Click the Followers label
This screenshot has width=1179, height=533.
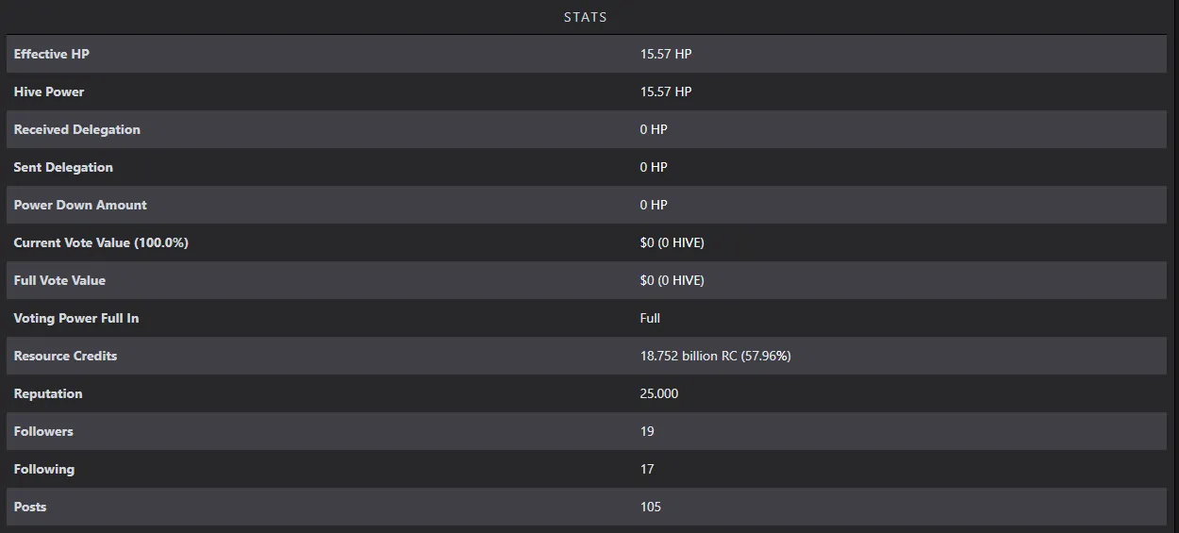click(x=43, y=431)
